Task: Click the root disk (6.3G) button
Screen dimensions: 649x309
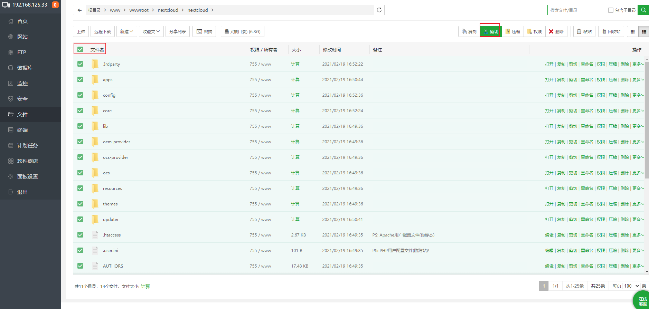Action: (243, 31)
